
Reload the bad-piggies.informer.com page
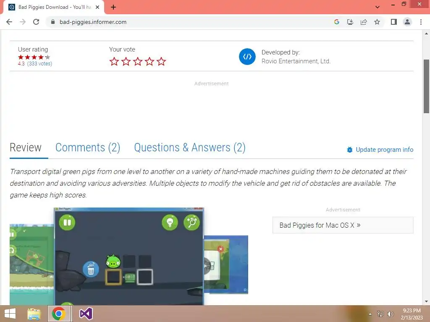[36, 22]
